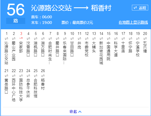Click transfer icon above 总参干休所 stop
This screenshot has height=116, width=151.
pos(28,76)
